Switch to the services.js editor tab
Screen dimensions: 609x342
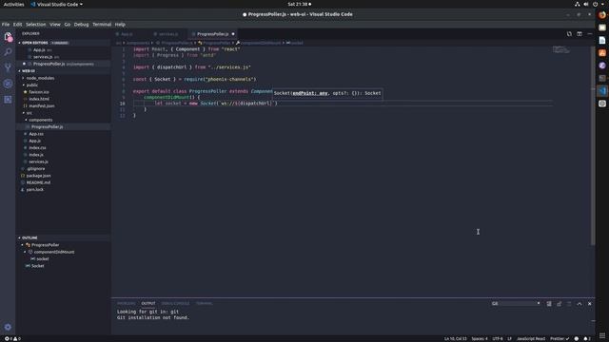coord(167,34)
